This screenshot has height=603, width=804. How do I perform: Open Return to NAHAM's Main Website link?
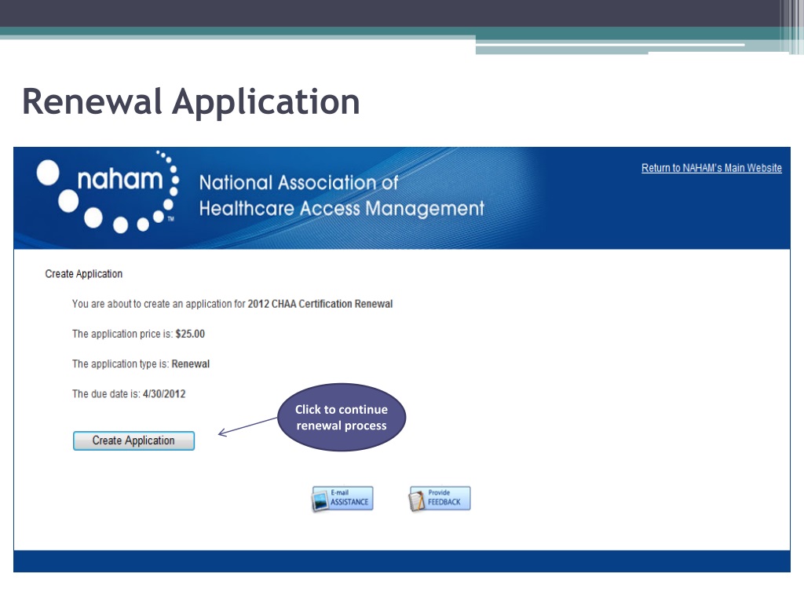(x=711, y=168)
